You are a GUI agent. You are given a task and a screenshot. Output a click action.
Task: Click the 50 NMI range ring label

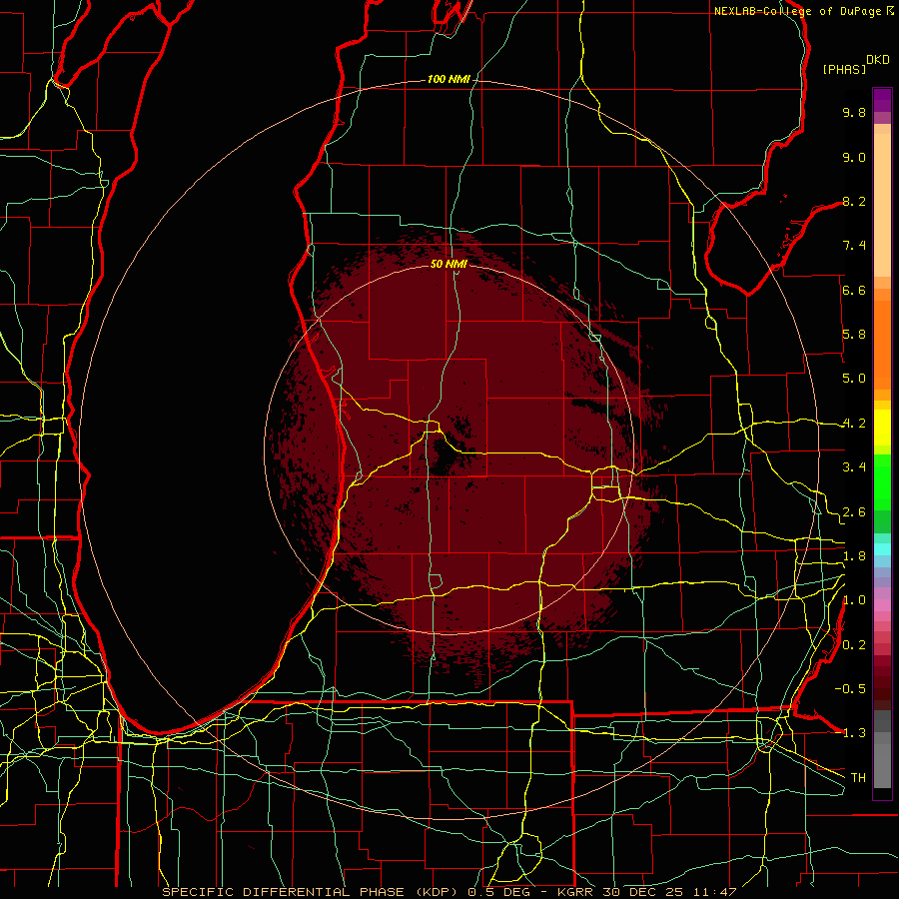coord(449,264)
